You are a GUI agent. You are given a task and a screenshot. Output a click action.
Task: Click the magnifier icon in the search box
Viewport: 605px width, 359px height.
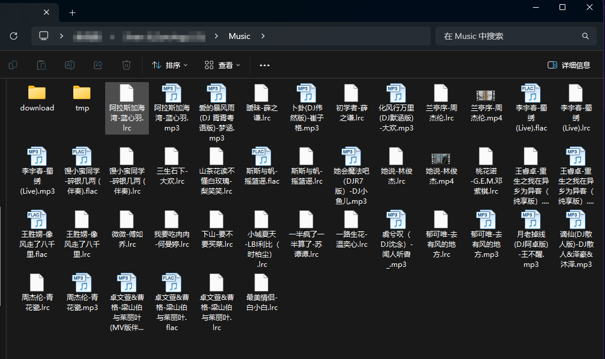click(x=586, y=36)
